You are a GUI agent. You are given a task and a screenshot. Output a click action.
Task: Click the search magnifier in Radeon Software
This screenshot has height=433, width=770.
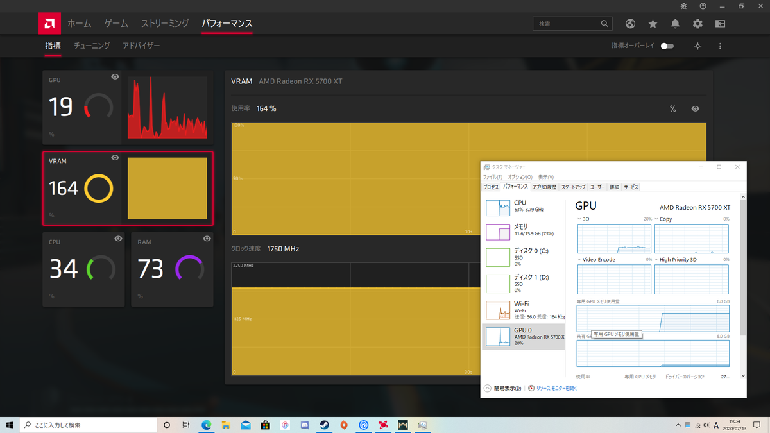(604, 24)
